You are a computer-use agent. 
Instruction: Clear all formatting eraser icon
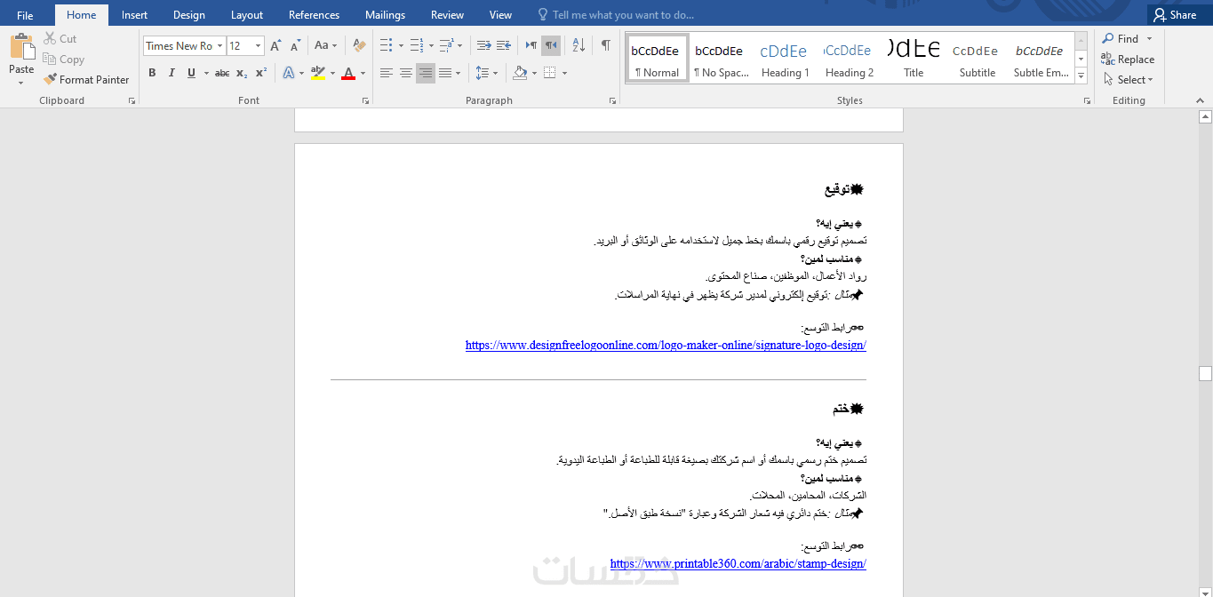359,45
